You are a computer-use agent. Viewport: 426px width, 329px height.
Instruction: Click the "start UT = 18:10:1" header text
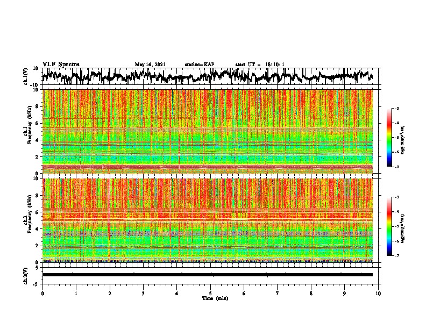[x=260, y=65]
